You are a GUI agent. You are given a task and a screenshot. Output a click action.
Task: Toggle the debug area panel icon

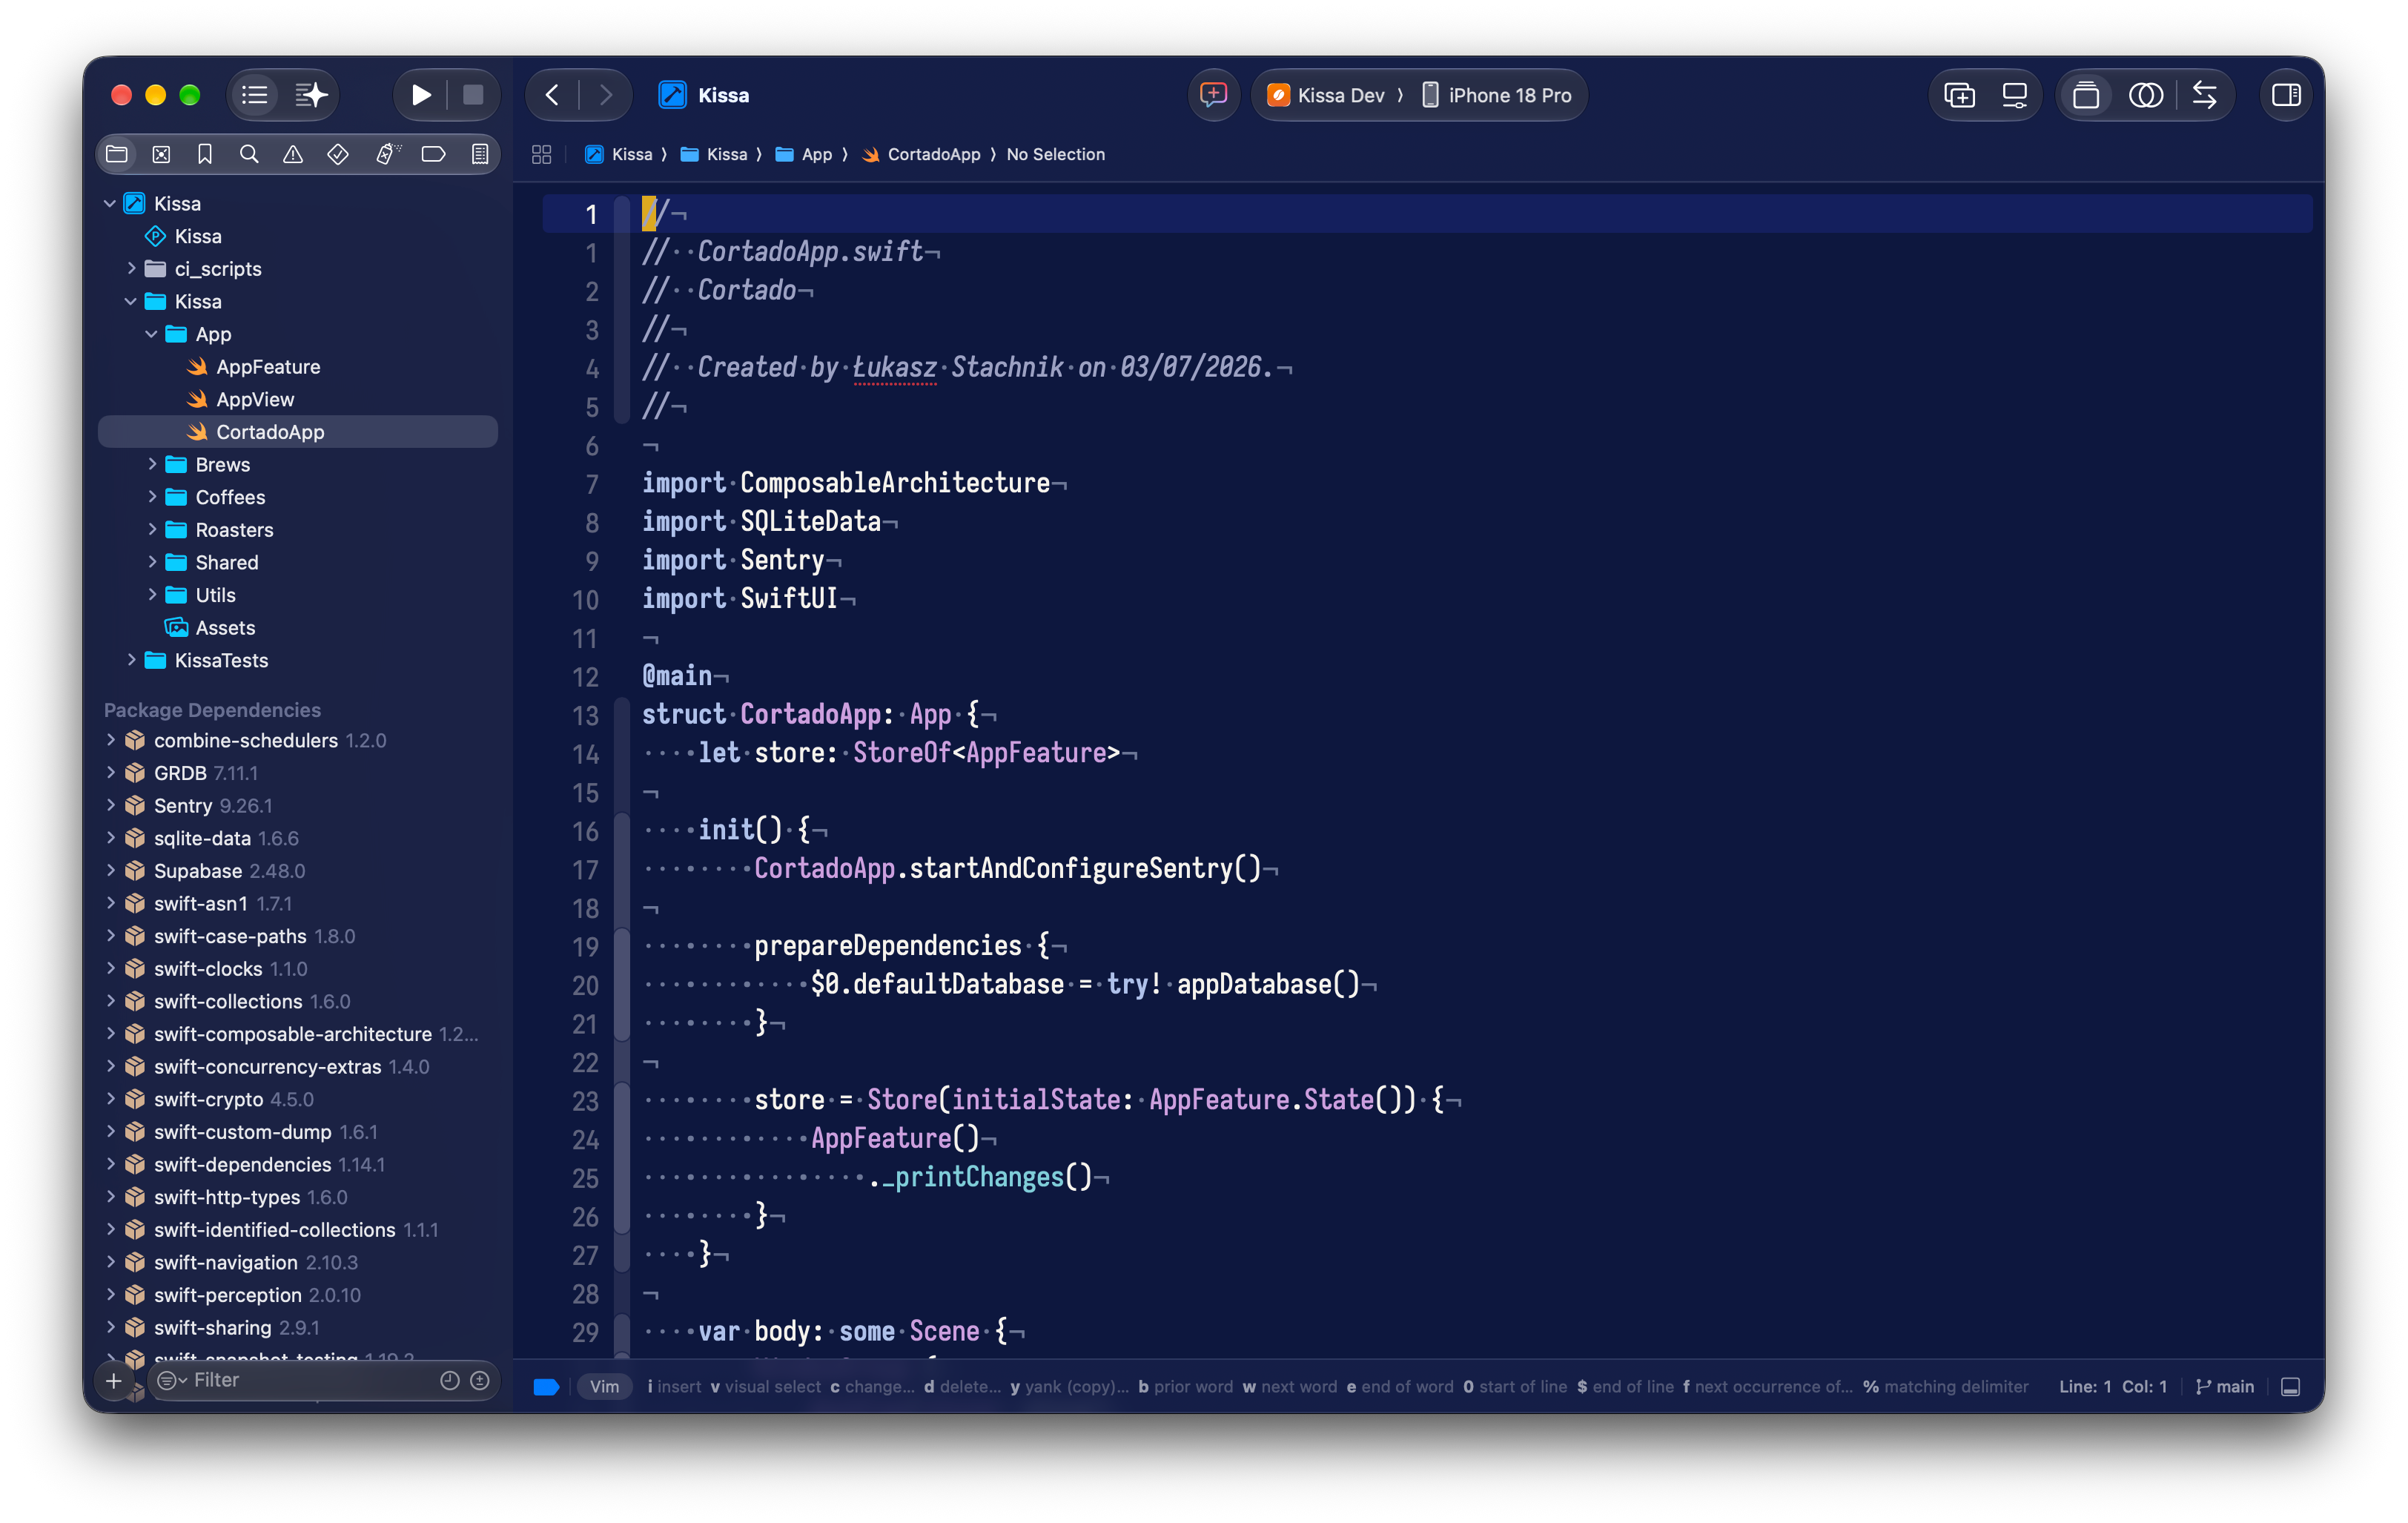[x=2291, y=1387]
